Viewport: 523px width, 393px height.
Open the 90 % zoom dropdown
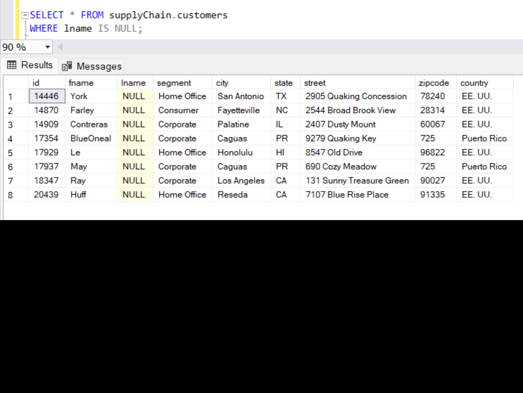pos(48,47)
